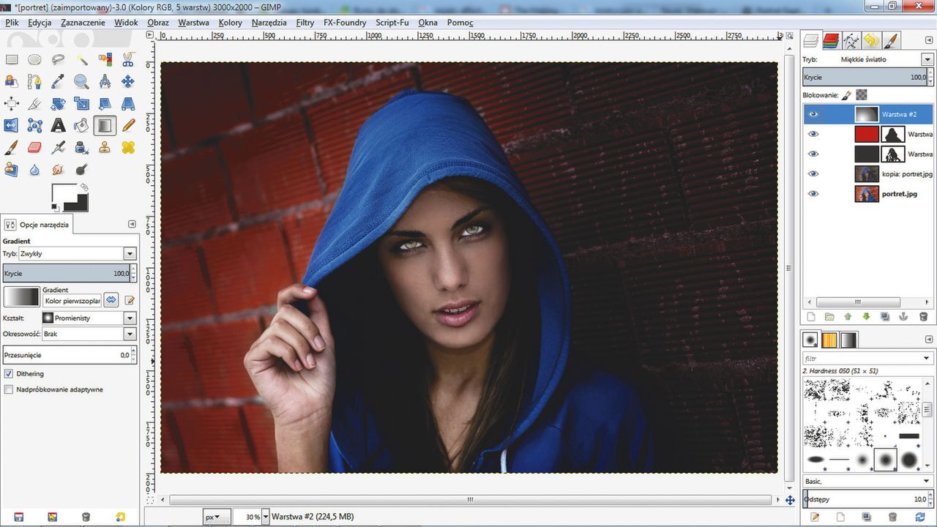
Task: Select the Move tool
Action: click(x=128, y=81)
